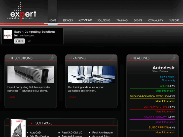Click the Facebook page profile thumbnail
This screenshot has height=137, width=183.
8,34
